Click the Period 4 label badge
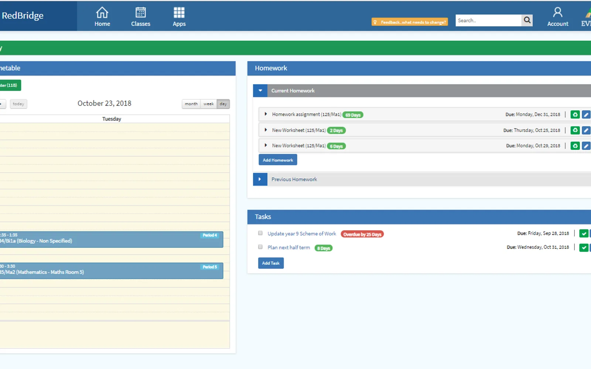 coord(210,235)
